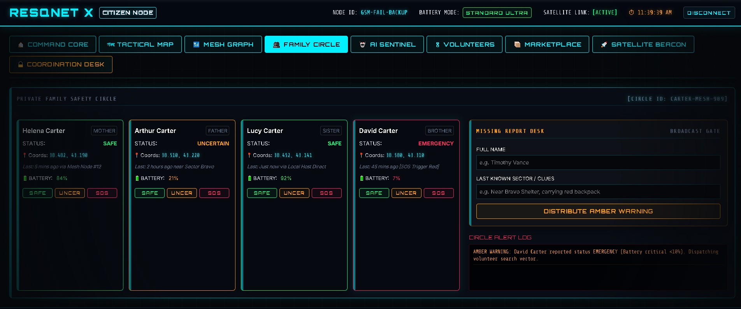This screenshot has height=309, width=741.
Task: Trigger SOS for Lucy Carter
Action: pos(327,193)
